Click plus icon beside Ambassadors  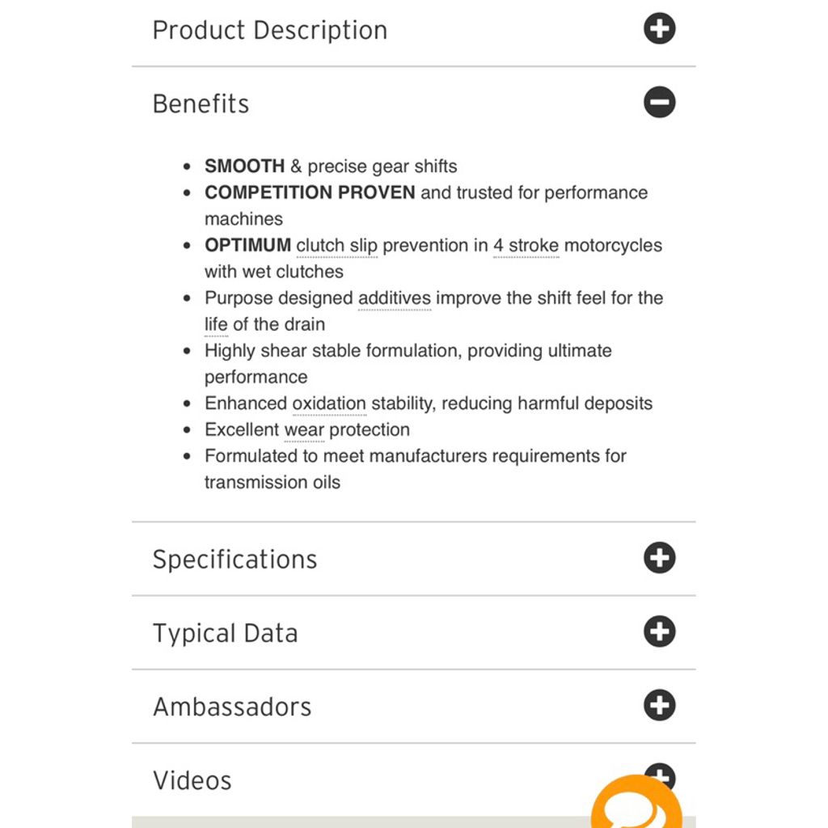659,705
